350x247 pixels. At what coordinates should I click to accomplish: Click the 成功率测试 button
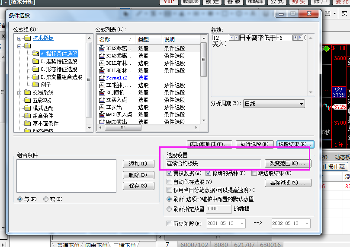point(209,144)
